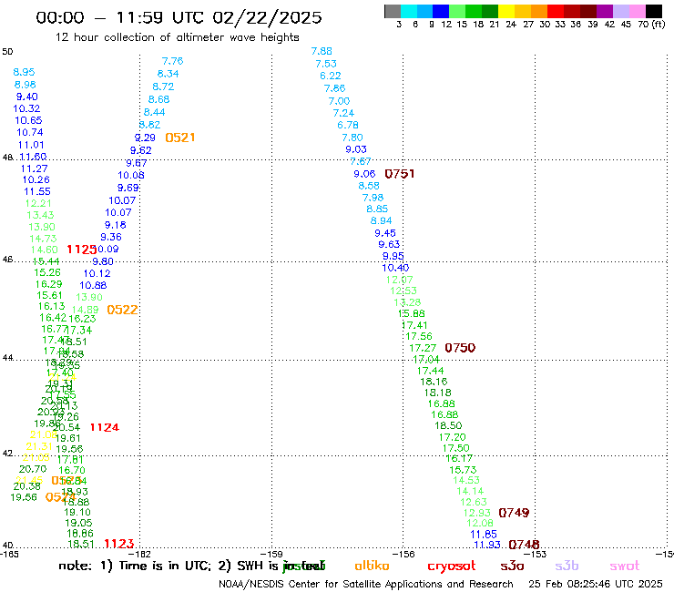This screenshot has width=674, height=592.
Task: Click the wave height value 11.85
Action: tap(484, 535)
